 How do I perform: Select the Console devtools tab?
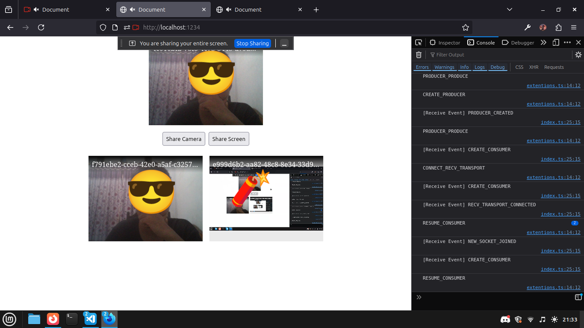[x=481, y=42]
